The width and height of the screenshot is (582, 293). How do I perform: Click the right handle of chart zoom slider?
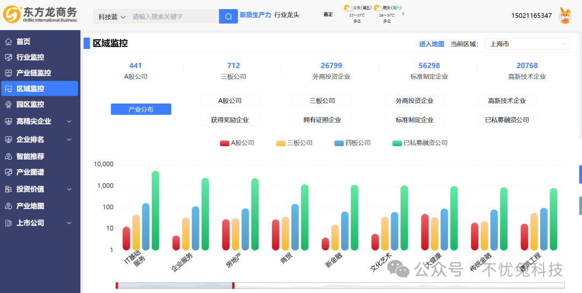click(233, 285)
